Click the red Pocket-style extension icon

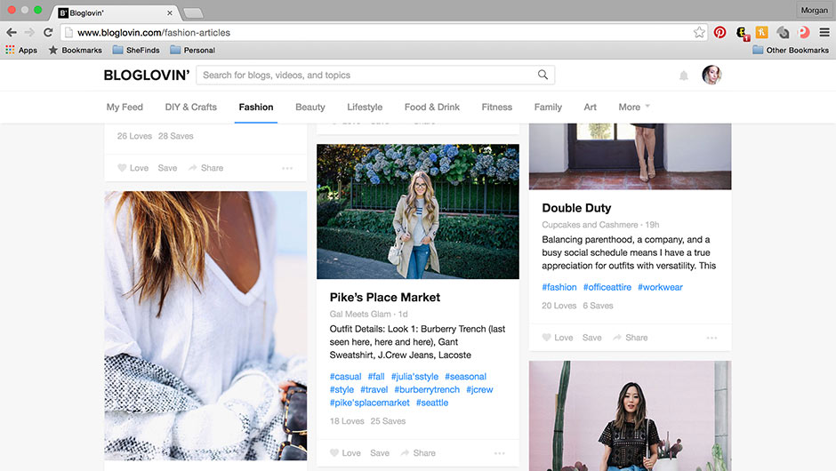(803, 33)
